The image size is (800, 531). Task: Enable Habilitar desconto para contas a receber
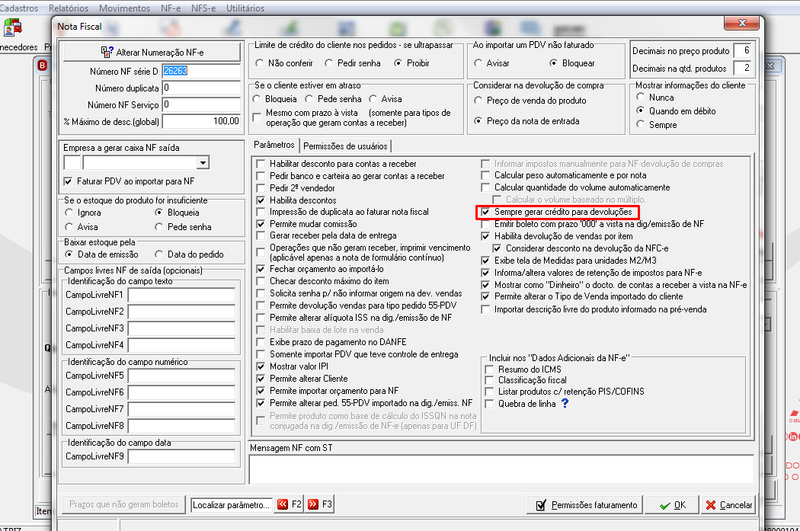[x=261, y=164]
